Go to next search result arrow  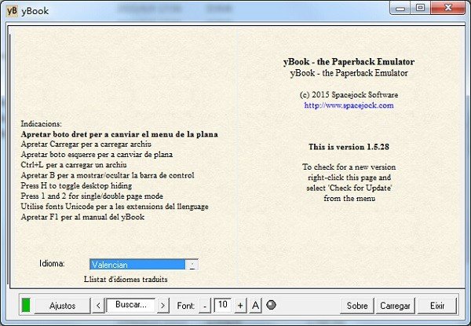coord(162,306)
